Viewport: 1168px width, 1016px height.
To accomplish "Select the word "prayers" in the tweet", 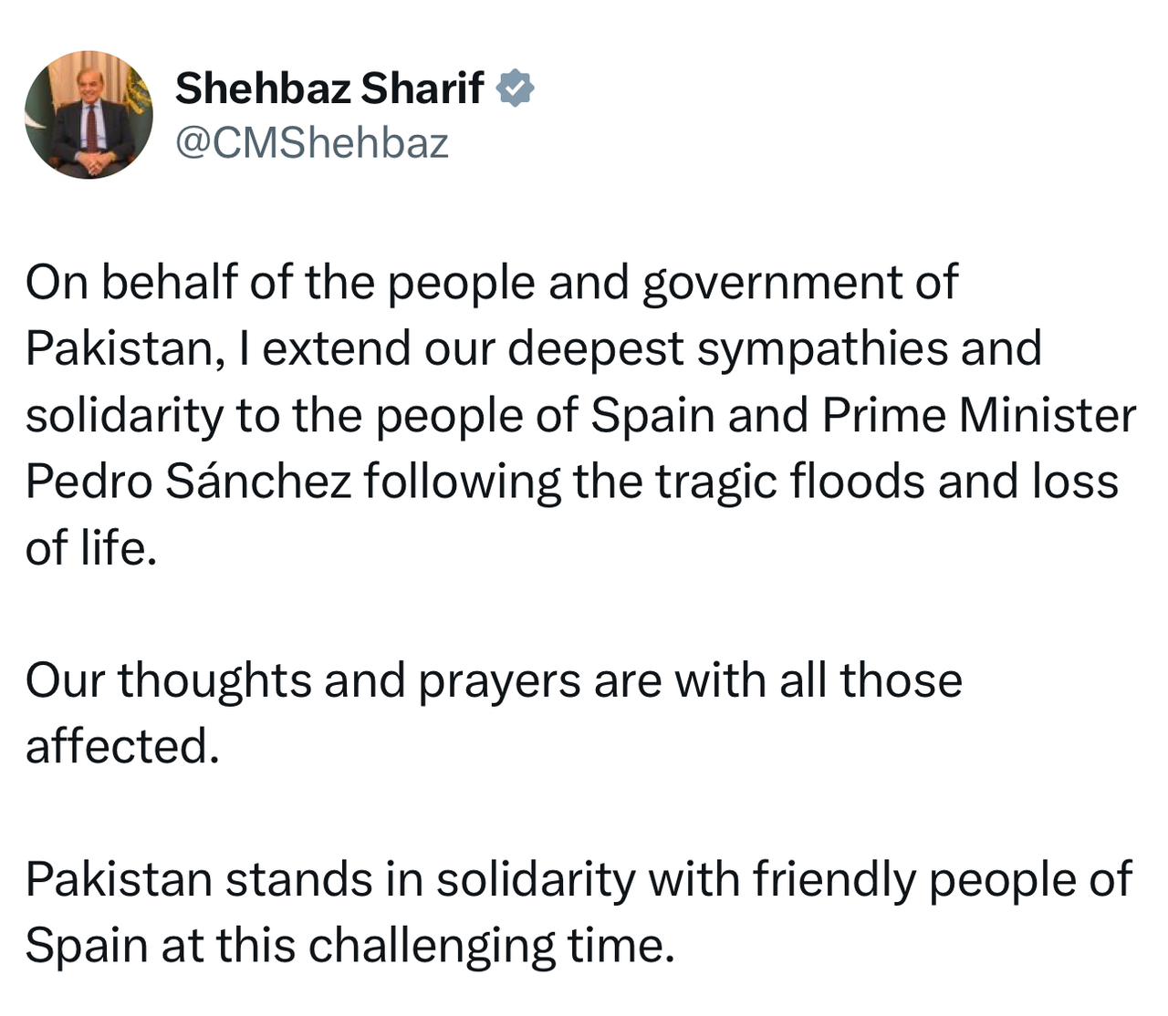I will pos(499,683).
